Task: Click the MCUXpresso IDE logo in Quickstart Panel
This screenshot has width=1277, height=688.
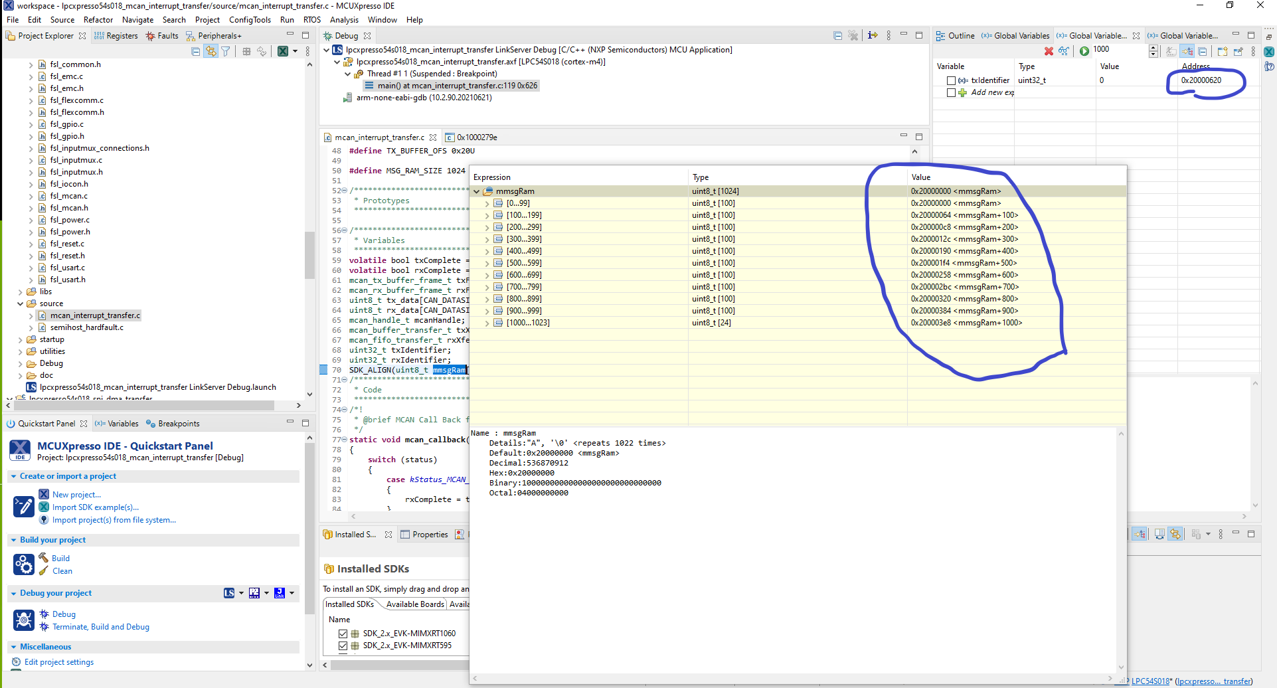Action: click(20, 450)
